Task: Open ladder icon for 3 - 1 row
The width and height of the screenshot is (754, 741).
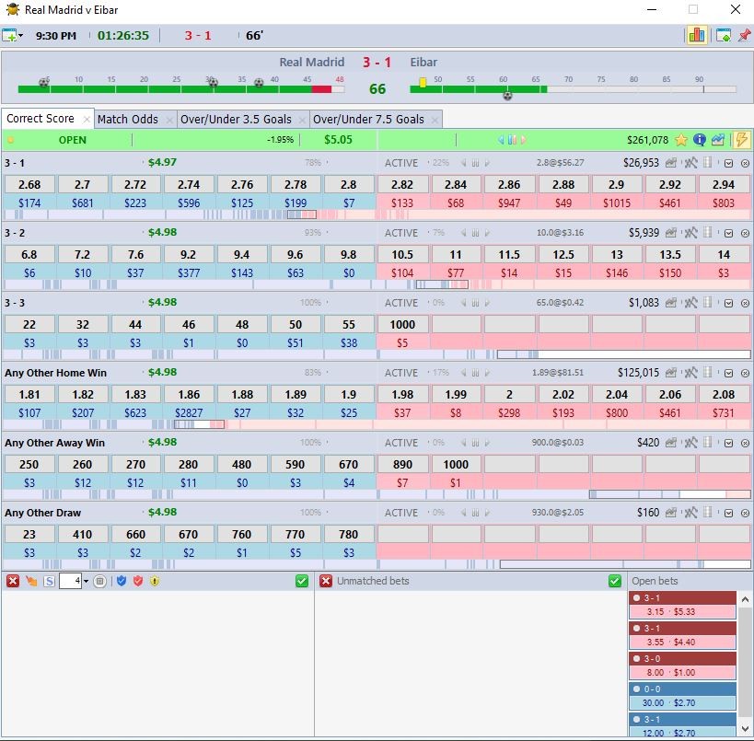Action: [707, 163]
